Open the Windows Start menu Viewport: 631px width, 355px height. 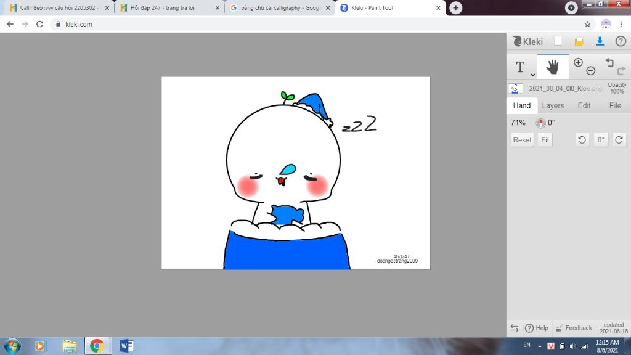(12, 346)
